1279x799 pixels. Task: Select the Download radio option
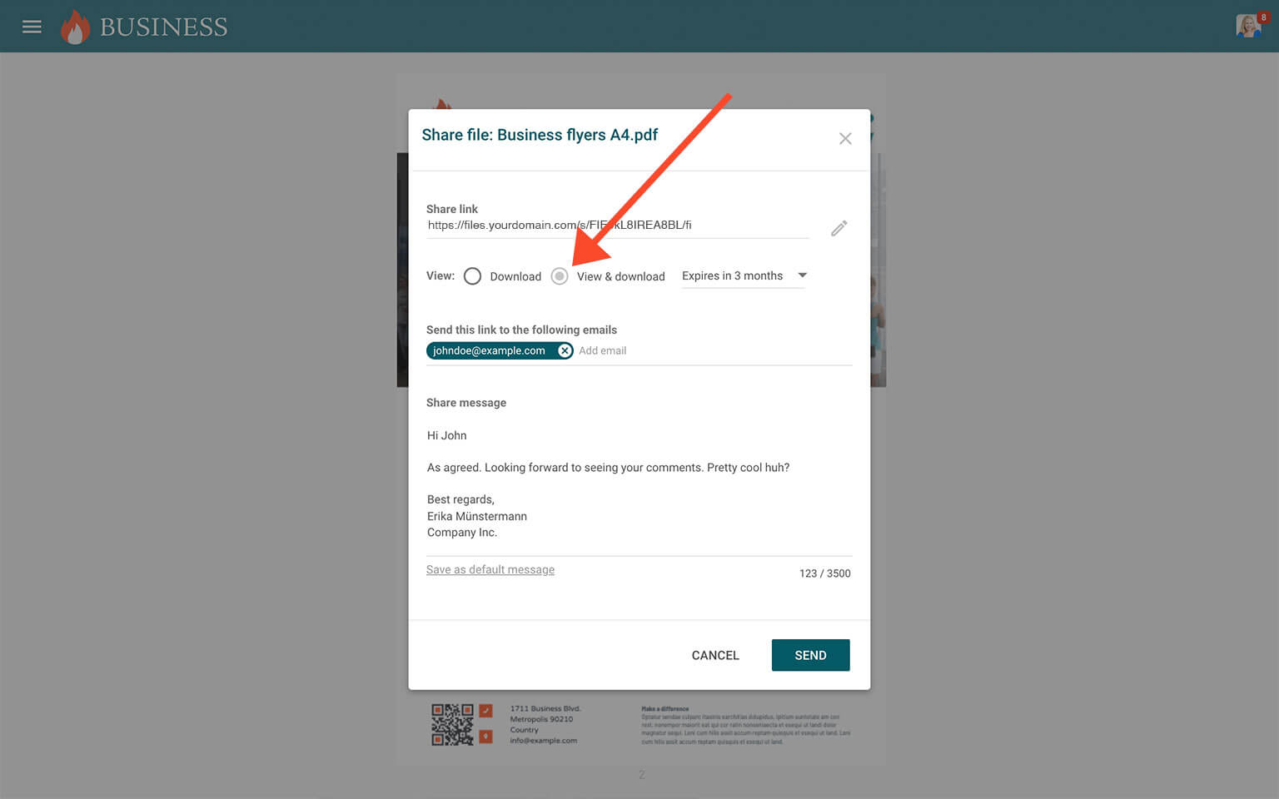point(472,276)
